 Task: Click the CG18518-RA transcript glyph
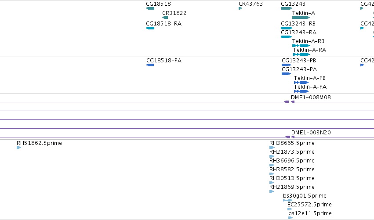pos(150,28)
